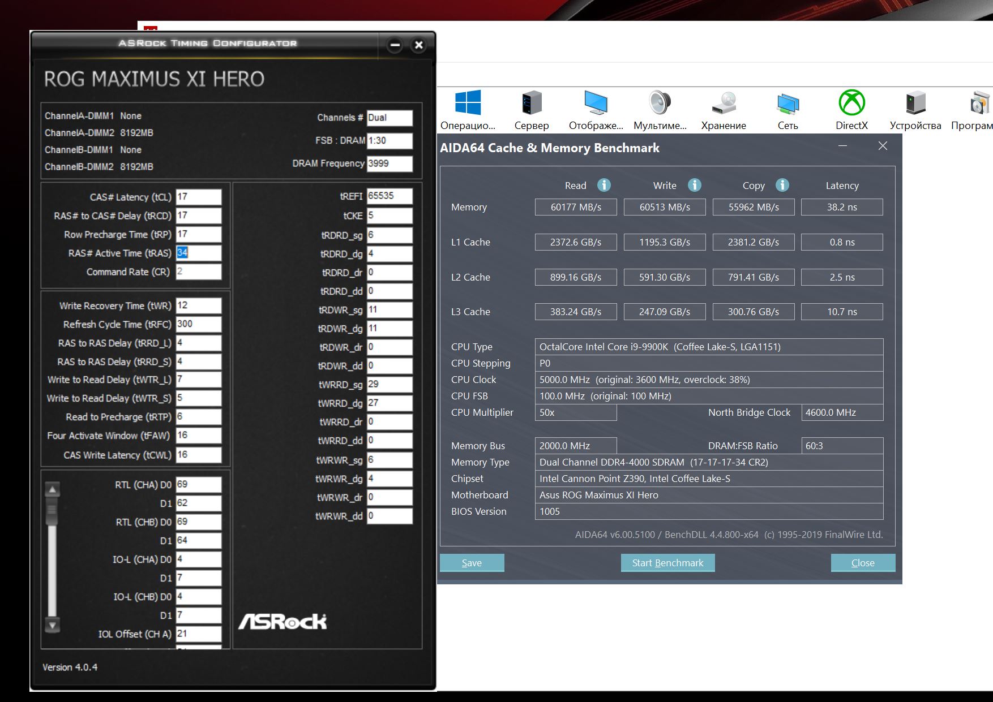Click the Command Rate (CR) field
Image resolution: width=993 pixels, height=702 pixels.
(199, 272)
